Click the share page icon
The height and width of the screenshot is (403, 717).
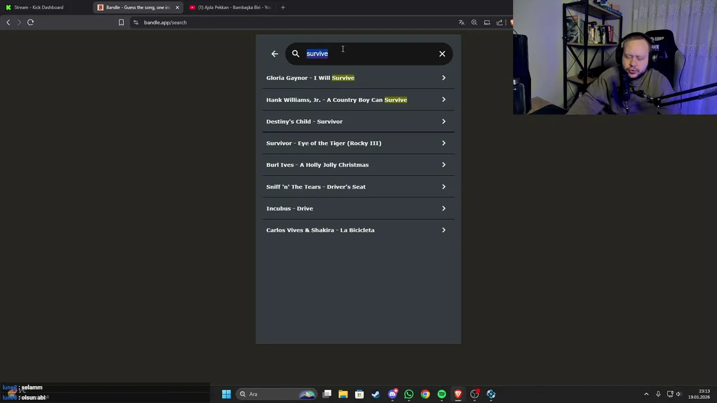tap(500, 22)
